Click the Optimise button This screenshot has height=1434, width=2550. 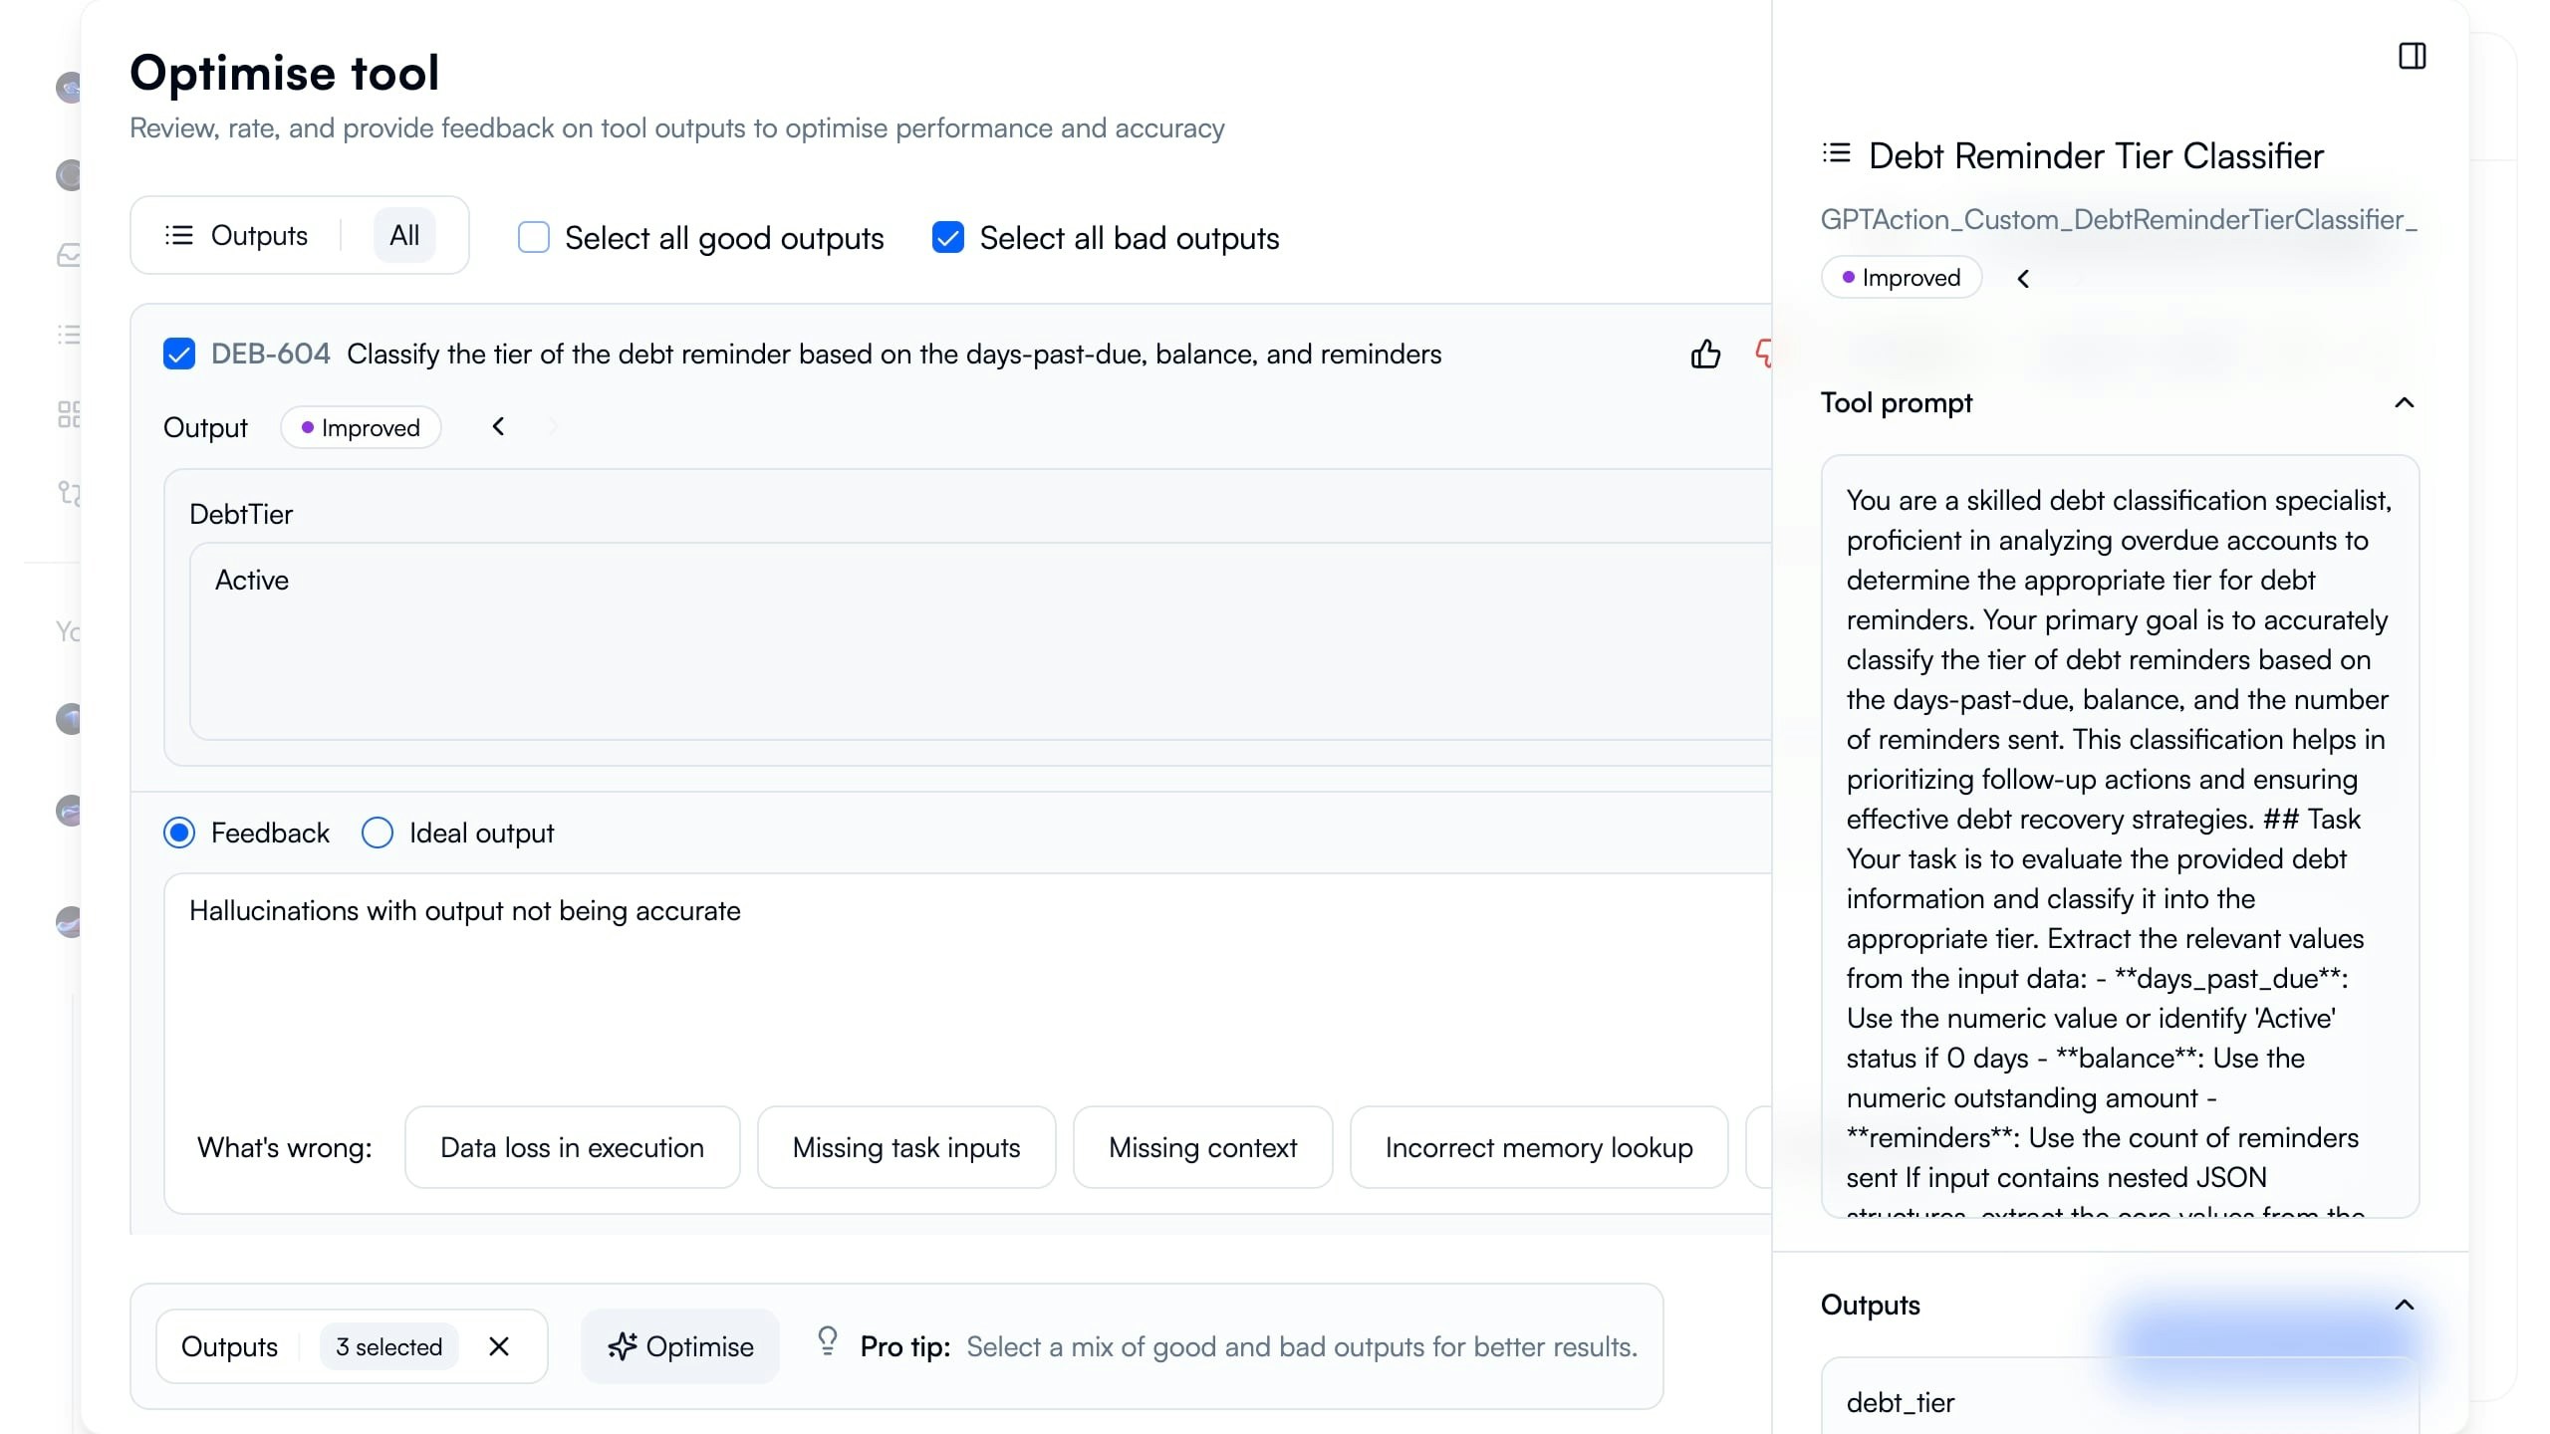click(x=680, y=1346)
